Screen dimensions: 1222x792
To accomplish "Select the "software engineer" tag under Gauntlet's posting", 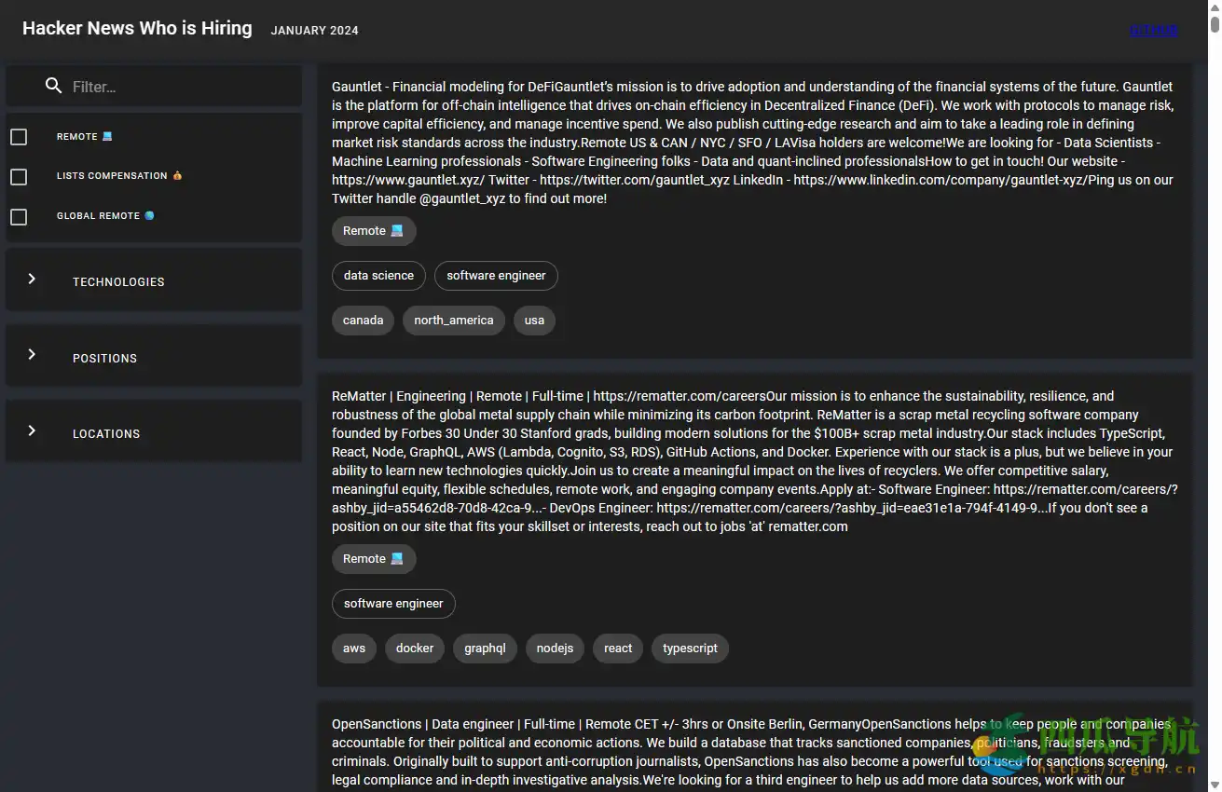I will [x=496, y=275].
